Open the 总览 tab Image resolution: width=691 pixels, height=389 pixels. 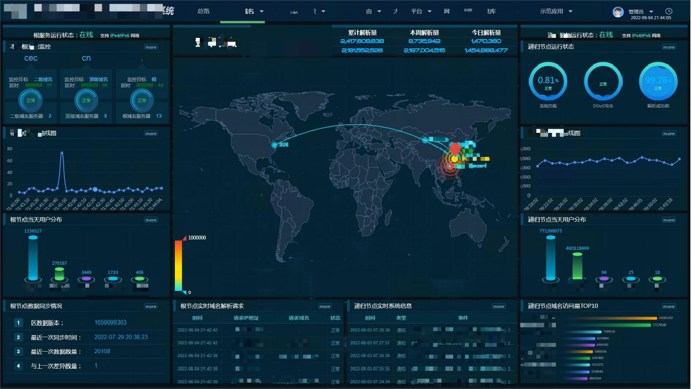pyautogui.click(x=203, y=11)
